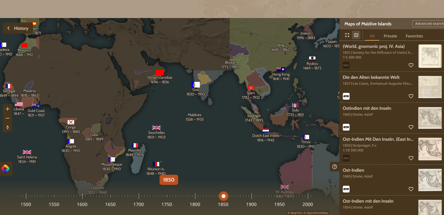This screenshot has height=215, width=444.
Task: Click the Selangor 1743–1895 label
Action: coord(254,118)
